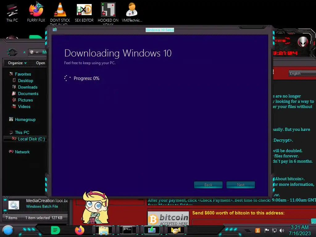
Task: Click the taskbar clock showing 3:21 AM
Action: pyautogui.click(x=299, y=230)
